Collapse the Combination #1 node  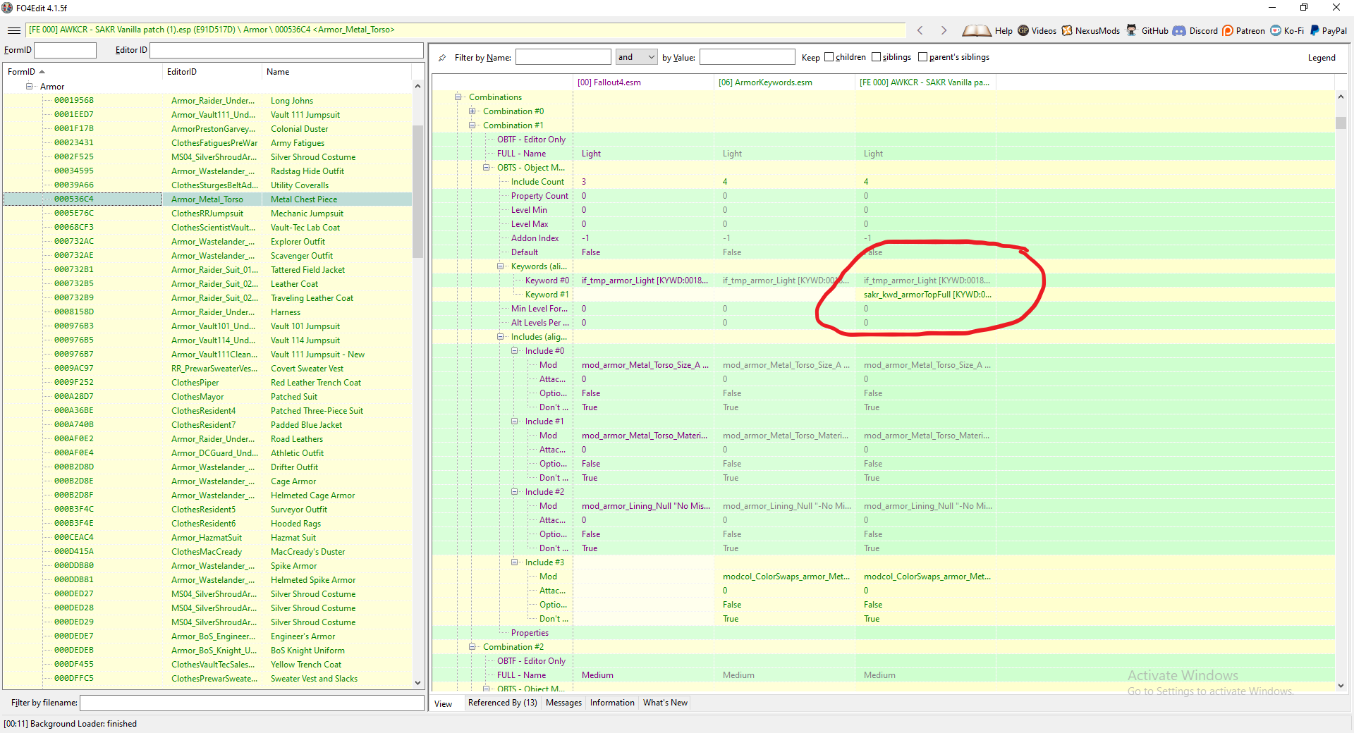(x=471, y=125)
